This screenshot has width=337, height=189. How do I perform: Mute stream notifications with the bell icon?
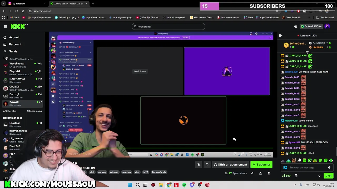[199, 165]
